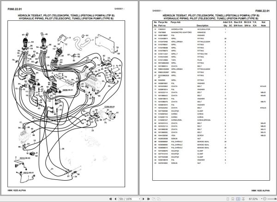Open the page number dropdown arrow
Viewport: 277px width, 202px height.
[139, 199]
